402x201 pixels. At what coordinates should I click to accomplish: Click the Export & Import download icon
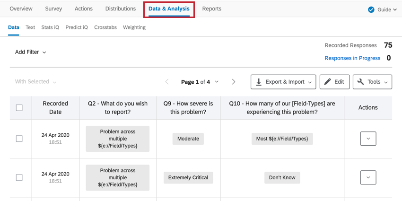tap(259, 82)
